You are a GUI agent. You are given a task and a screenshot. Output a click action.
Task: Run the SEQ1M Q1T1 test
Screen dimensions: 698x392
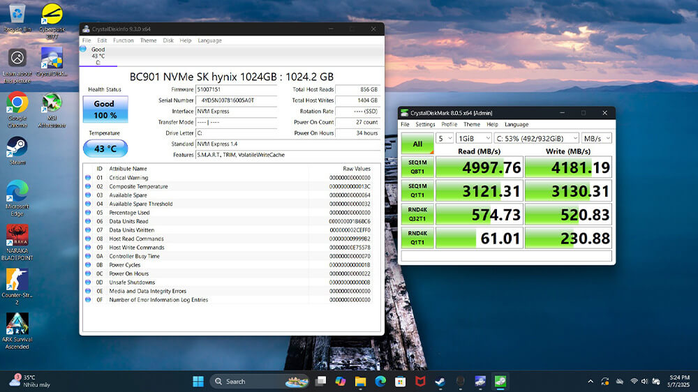[417, 191]
